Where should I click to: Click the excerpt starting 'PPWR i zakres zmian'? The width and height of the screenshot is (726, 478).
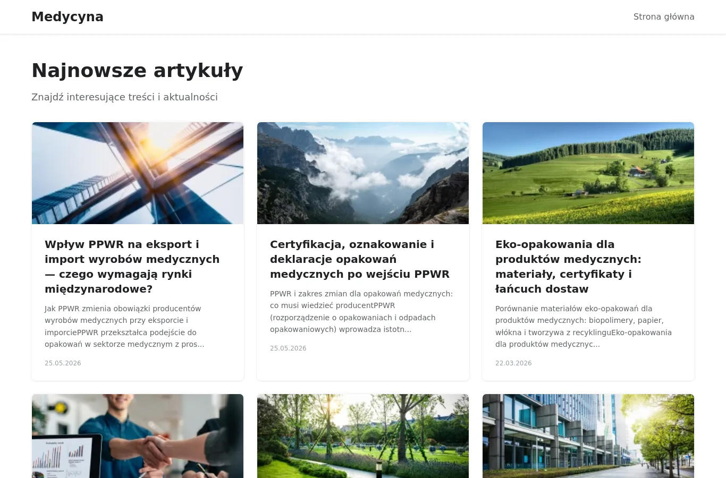point(361,311)
